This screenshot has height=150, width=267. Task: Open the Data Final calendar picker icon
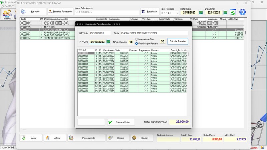click(x=225, y=13)
